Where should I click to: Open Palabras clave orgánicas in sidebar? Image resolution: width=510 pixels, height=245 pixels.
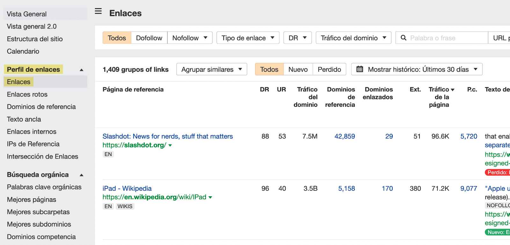tap(44, 187)
